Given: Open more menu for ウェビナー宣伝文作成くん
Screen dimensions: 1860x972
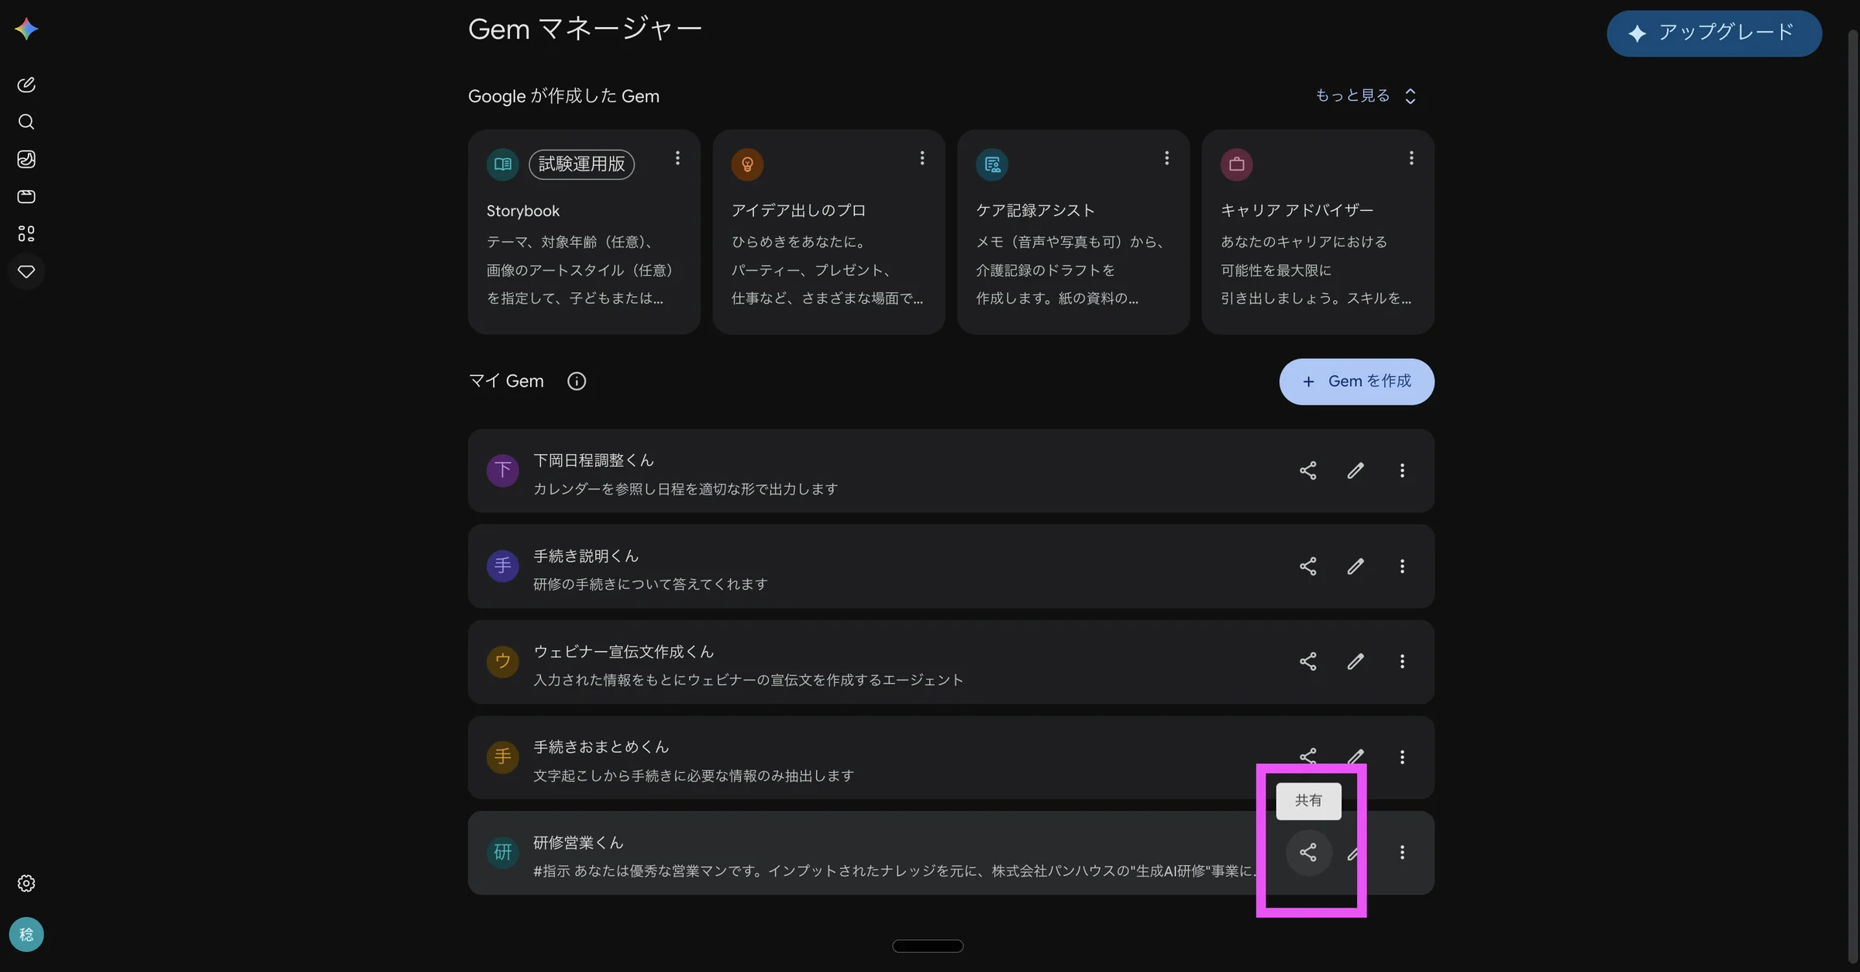Looking at the screenshot, I should (x=1402, y=661).
